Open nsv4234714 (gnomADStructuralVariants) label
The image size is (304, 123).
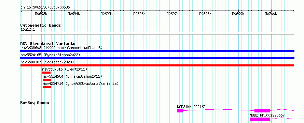coord(81,83)
